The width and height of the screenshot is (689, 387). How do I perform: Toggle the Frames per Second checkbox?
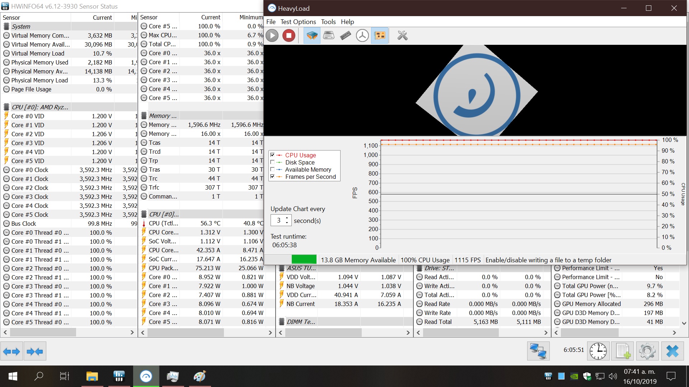[273, 176]
